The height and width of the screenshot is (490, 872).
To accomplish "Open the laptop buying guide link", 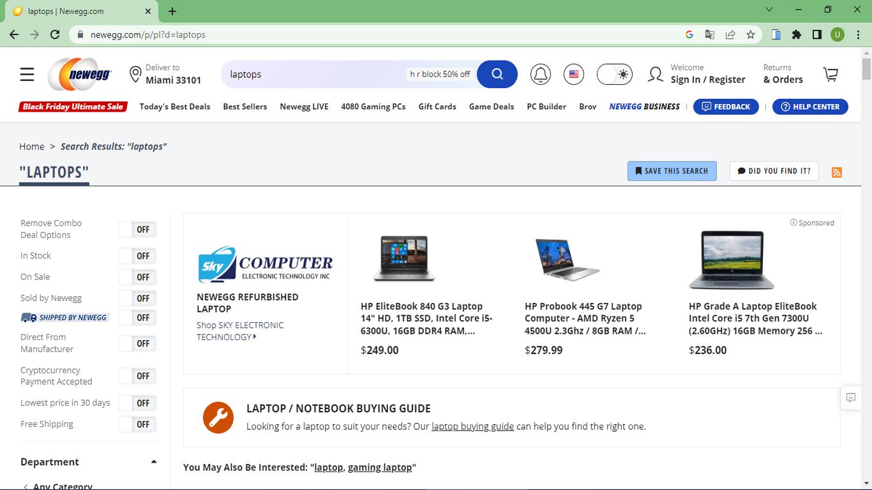I will click(x=472, y=426).
